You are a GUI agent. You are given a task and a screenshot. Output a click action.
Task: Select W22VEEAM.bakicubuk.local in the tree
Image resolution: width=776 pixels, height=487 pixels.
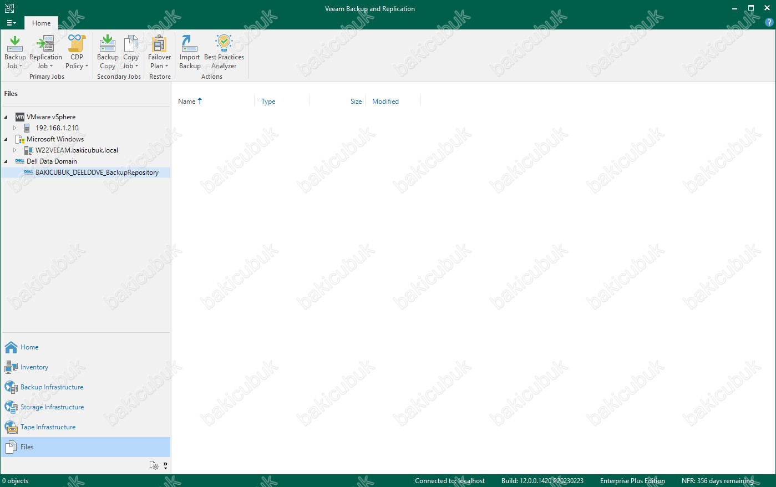[x=77, y=150]
